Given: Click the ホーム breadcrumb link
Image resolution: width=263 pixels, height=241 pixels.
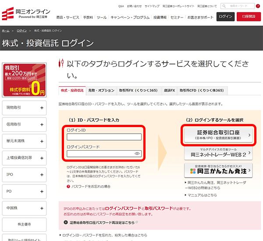Looking at the screenshot, I should point(6,31).
